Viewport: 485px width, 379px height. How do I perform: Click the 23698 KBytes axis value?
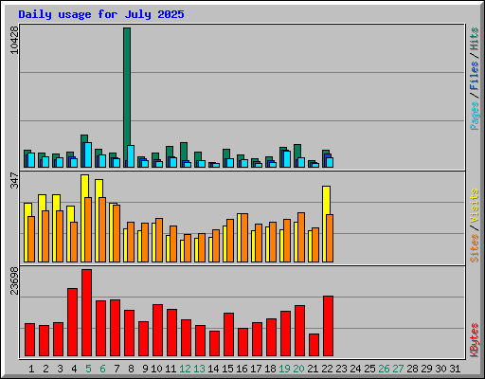14,280
